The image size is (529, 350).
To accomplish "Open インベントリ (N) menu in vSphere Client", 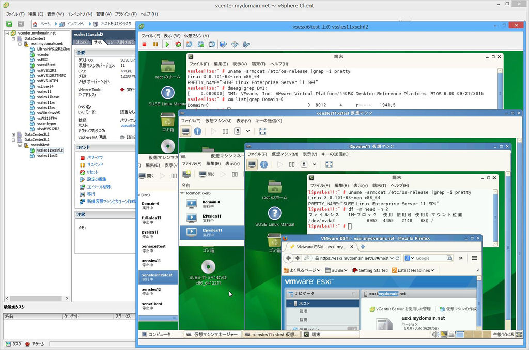I will coord(80,14).
